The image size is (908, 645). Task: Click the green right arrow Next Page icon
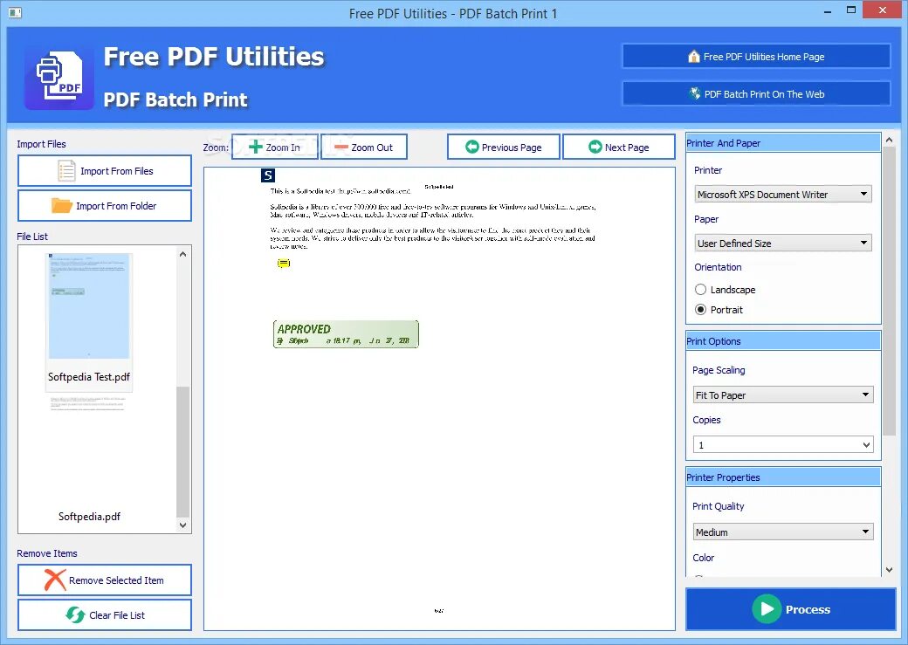[x=595, y=147]
